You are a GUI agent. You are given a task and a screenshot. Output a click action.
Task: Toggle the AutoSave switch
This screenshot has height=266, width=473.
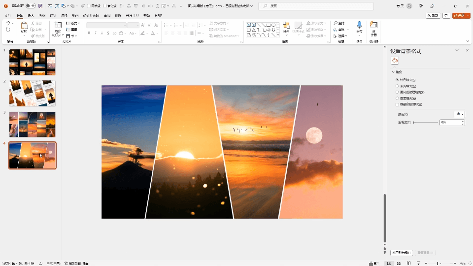(30, 6)
